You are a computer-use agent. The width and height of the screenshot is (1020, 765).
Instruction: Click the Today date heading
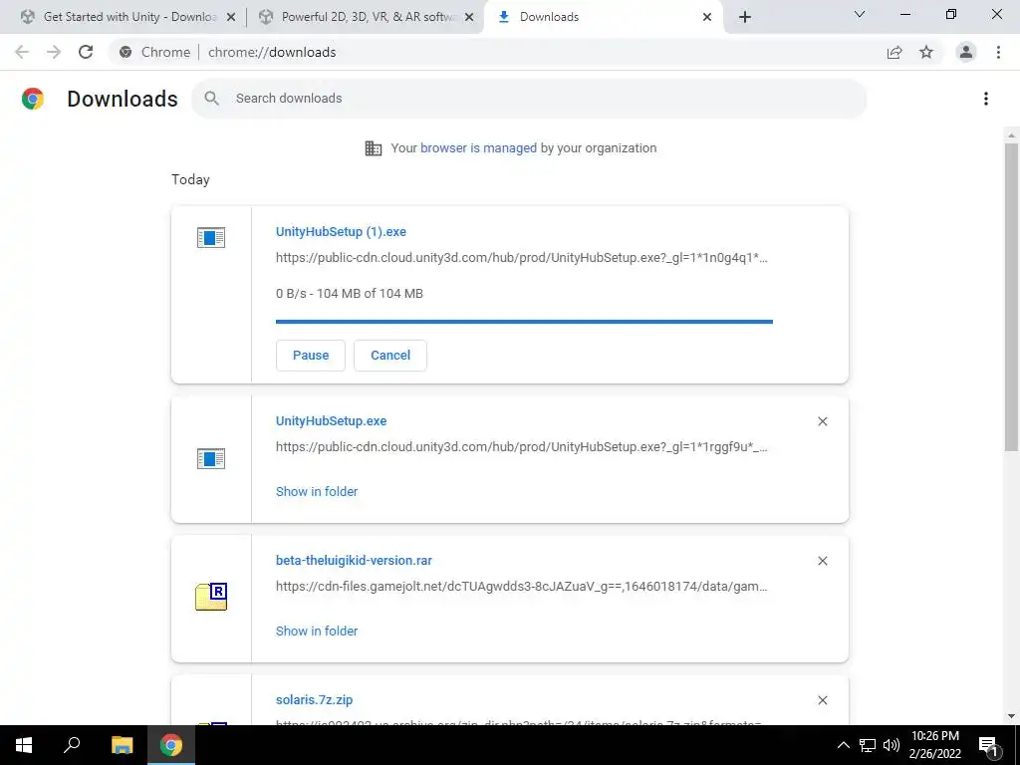coord(190,179)
